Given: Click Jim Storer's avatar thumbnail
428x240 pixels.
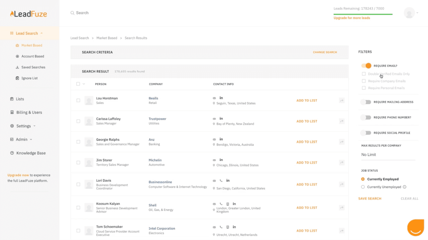Looking at the screenshot, I should pos(89,163).
